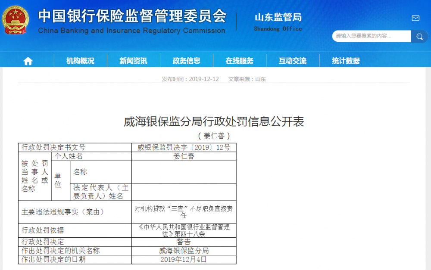Open the 在线服务 menu
The width and height of the screenshot is (431, 270).
click(x=240, y=60)
